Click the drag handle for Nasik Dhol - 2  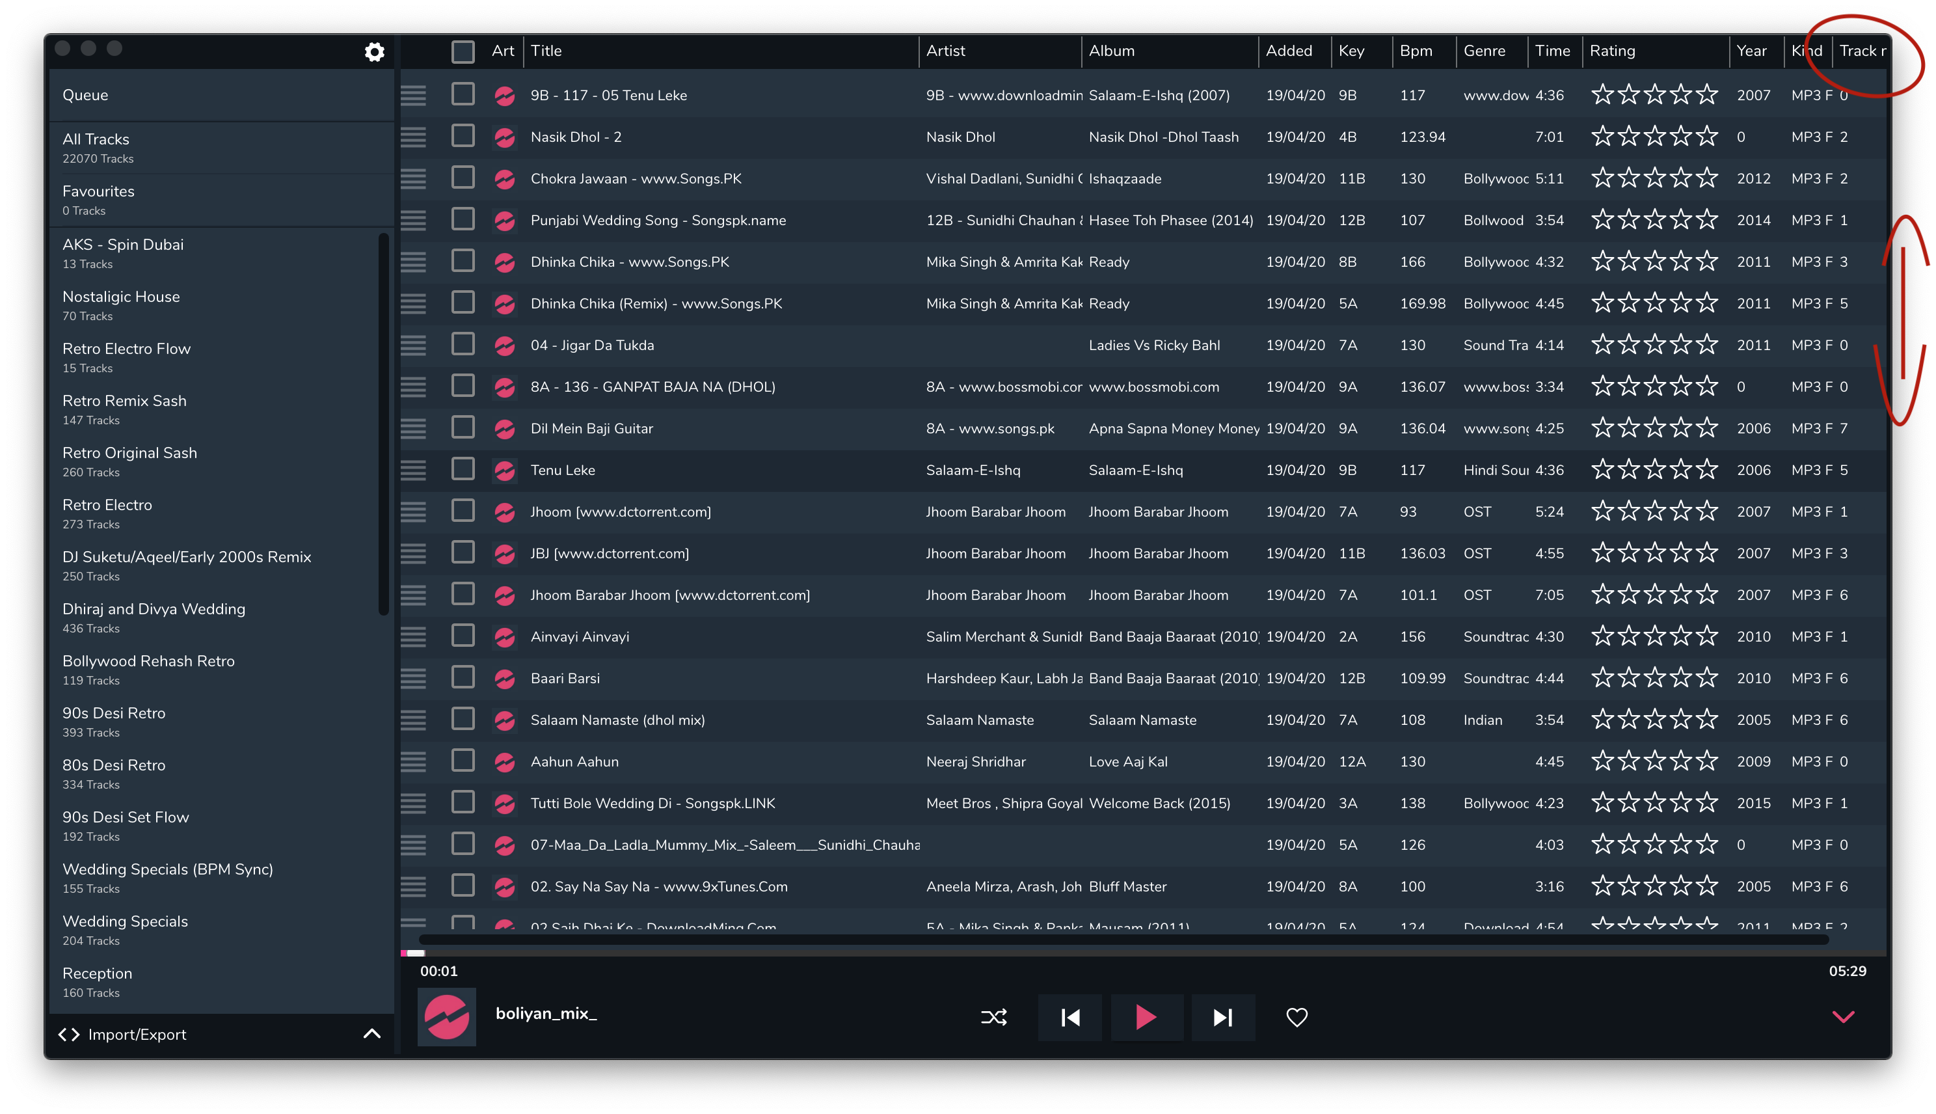tap(413, 137)
